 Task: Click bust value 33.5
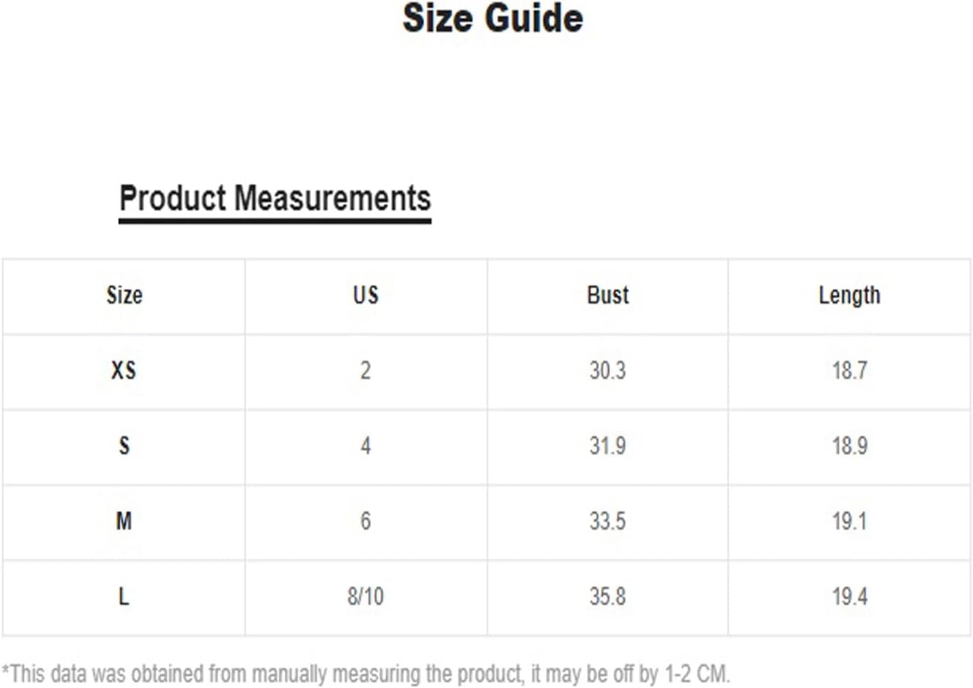pos(607,521)
